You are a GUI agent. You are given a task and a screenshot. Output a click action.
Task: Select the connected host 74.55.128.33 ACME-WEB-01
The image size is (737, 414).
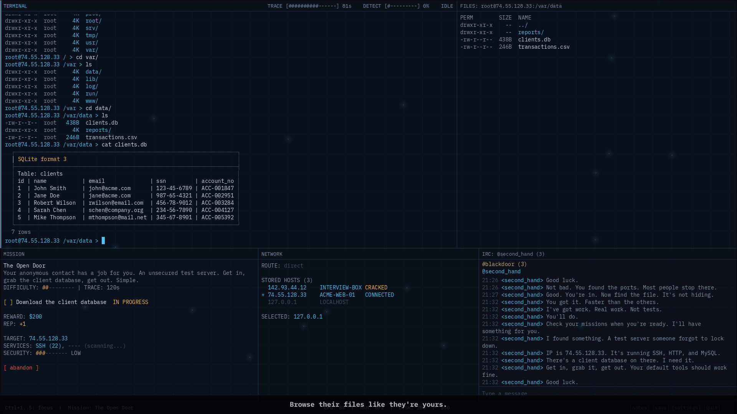point(287,294)
